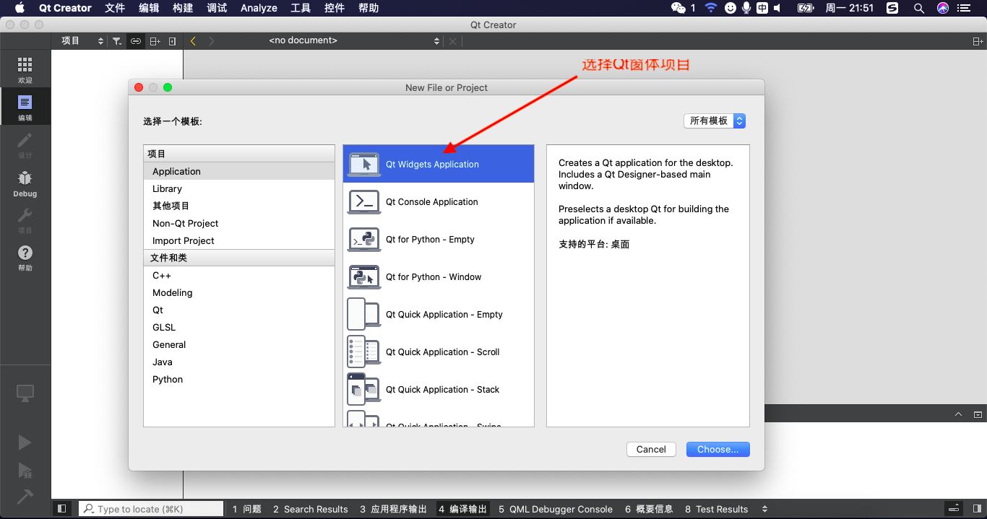Select Application category in list
The height and width of the screenshot is (519, 987).
pyautogui.click(x=239, y=171)
